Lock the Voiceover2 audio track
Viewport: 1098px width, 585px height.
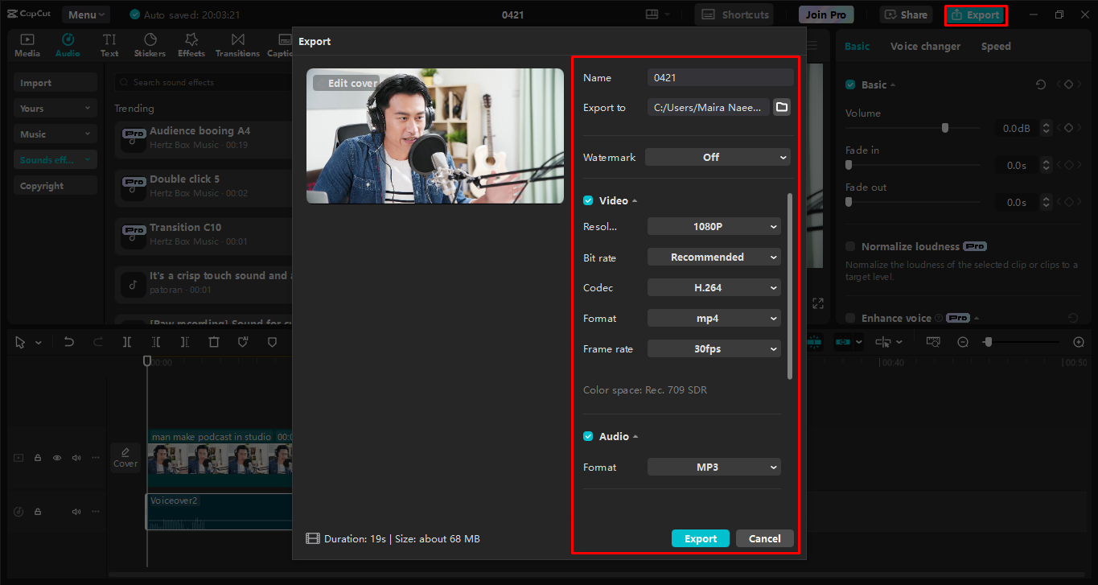(x=38, y=512)
